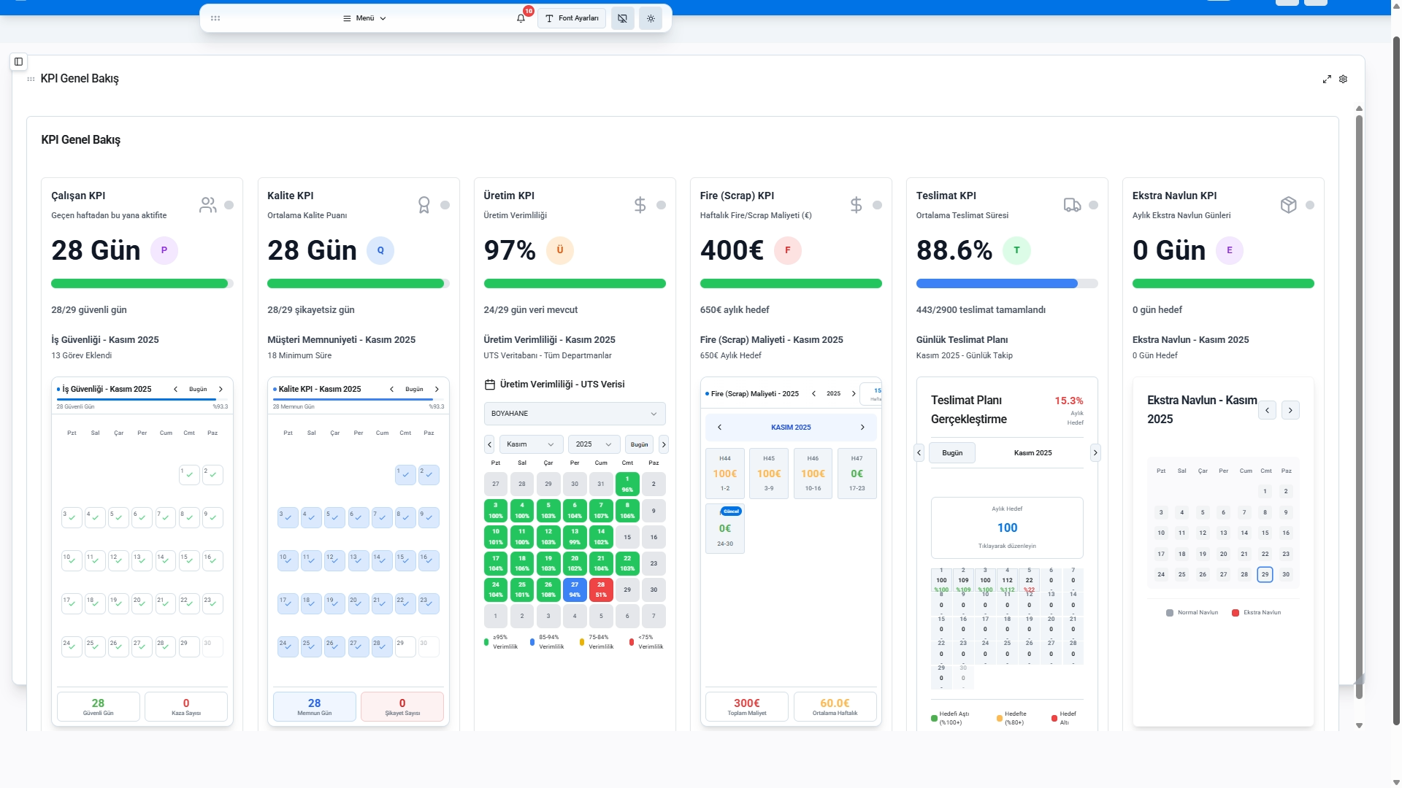Viewport: 1402px width, 788px height.
Task: Click Tıklayarak düzenleyin under Aylık Hedef 100
Action: tap(1007, 545)
